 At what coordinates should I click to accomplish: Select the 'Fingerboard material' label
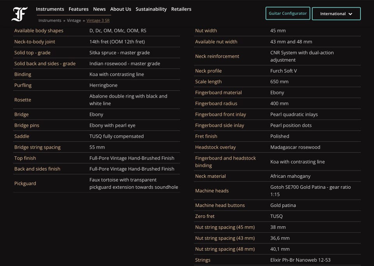pyautogui.click(x=218, y=93)
